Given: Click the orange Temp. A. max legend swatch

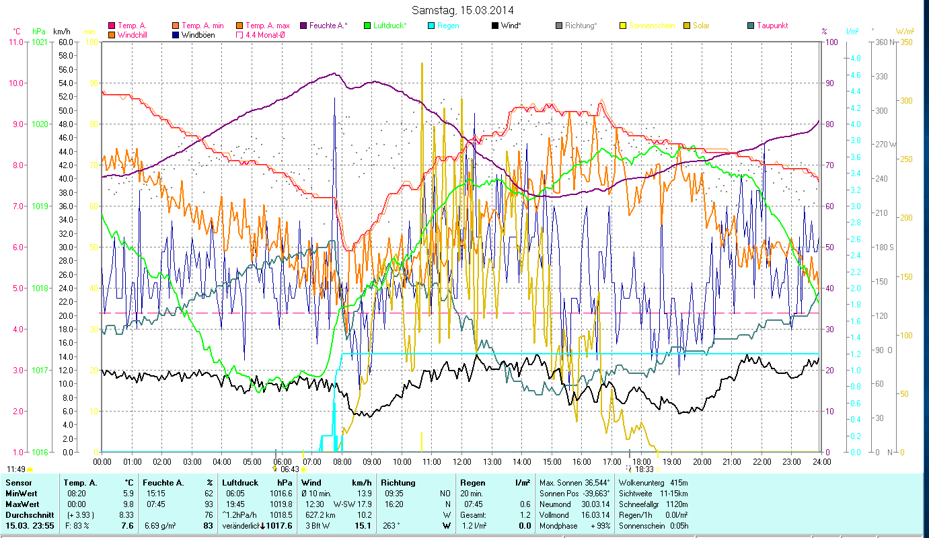Looking at the screenshot, I should 239,26.
